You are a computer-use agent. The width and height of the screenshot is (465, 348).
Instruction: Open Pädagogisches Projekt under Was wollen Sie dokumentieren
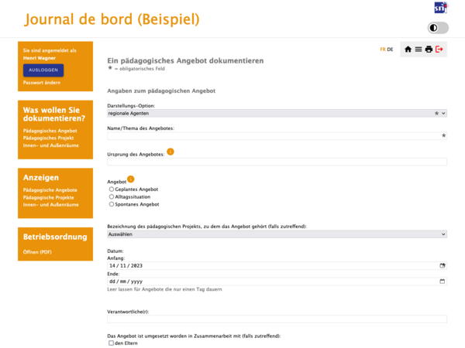tap(48, 138)
